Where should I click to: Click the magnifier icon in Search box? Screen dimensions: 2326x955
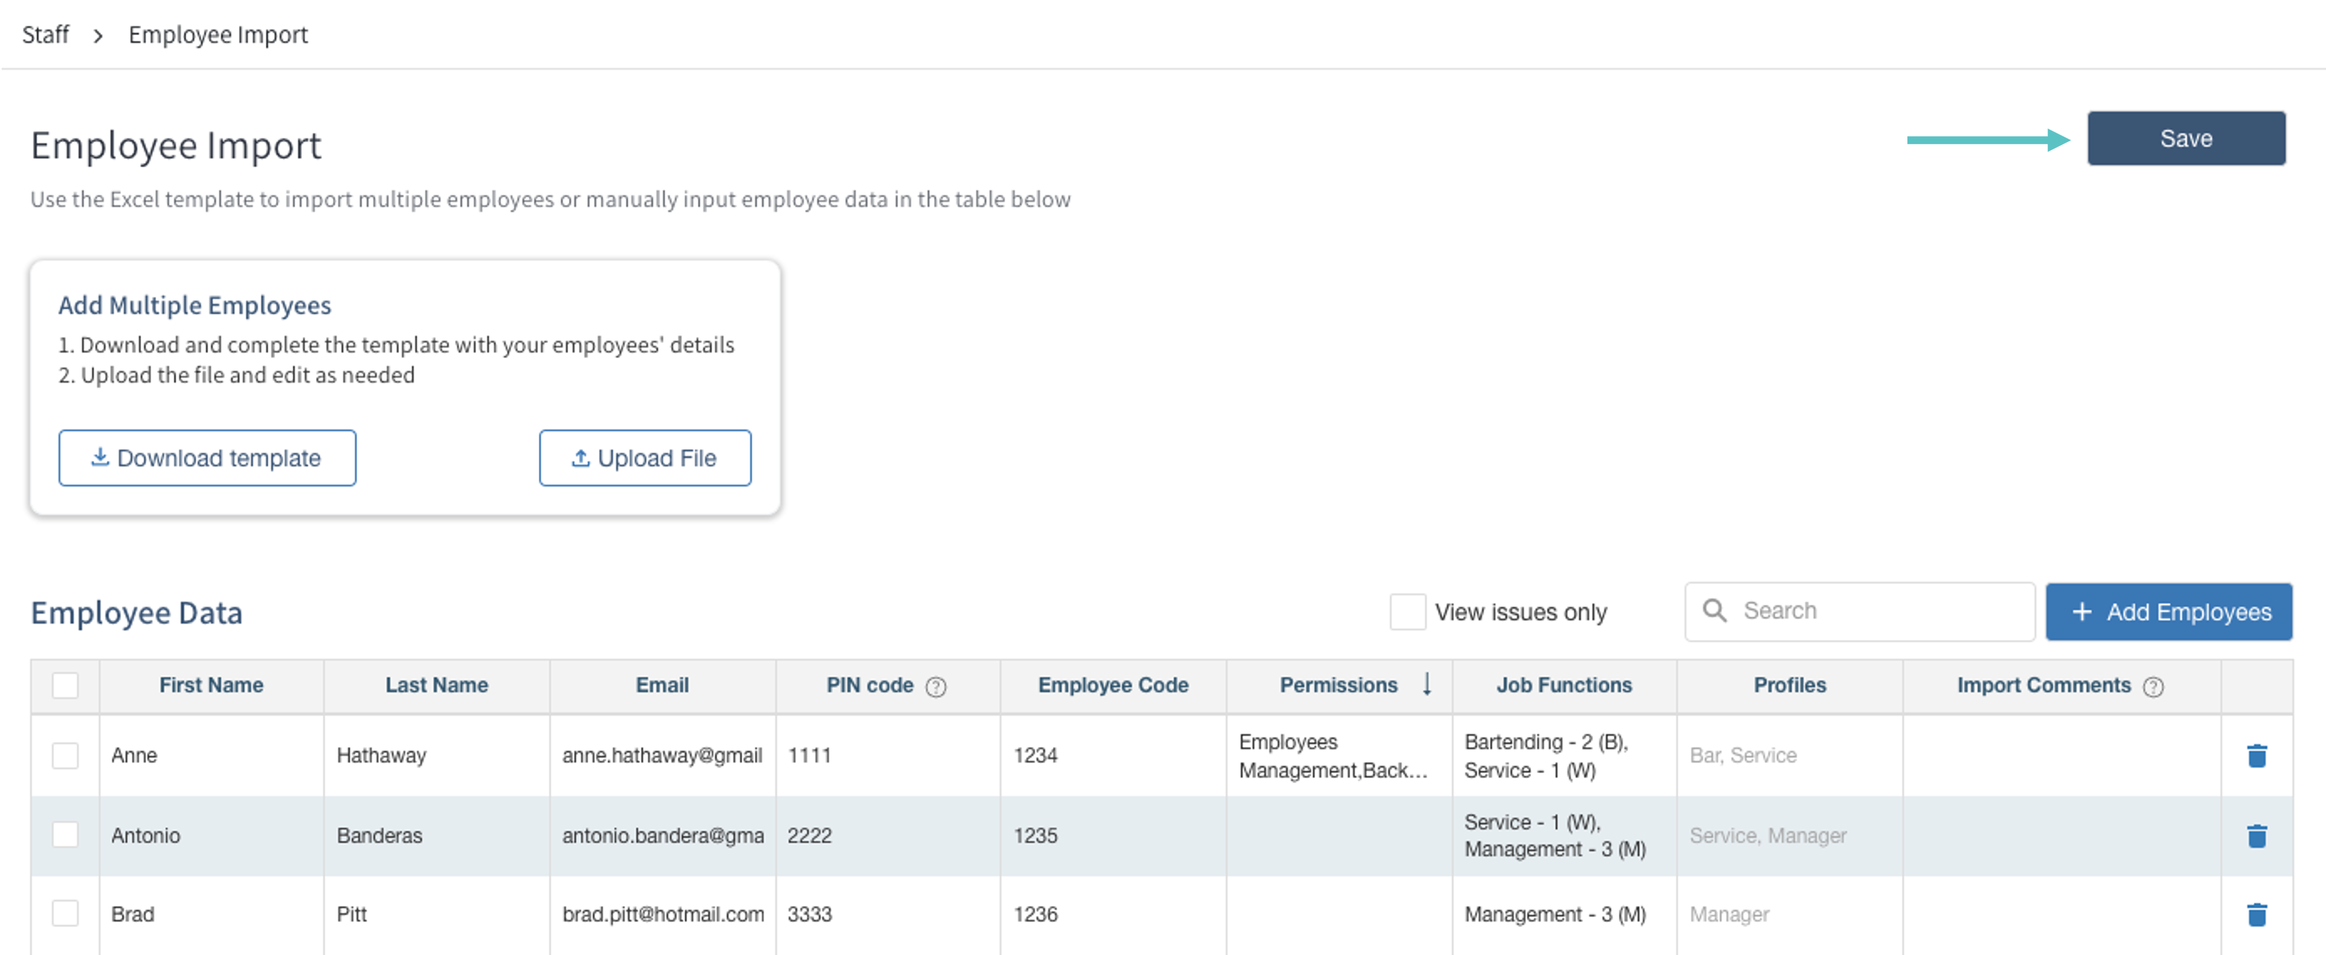pyautogui.click(x=1714, y=611)
